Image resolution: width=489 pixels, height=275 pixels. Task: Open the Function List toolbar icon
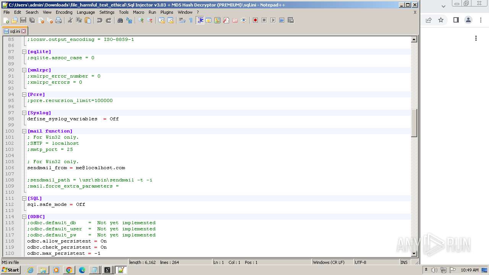(x=226, y=20)
